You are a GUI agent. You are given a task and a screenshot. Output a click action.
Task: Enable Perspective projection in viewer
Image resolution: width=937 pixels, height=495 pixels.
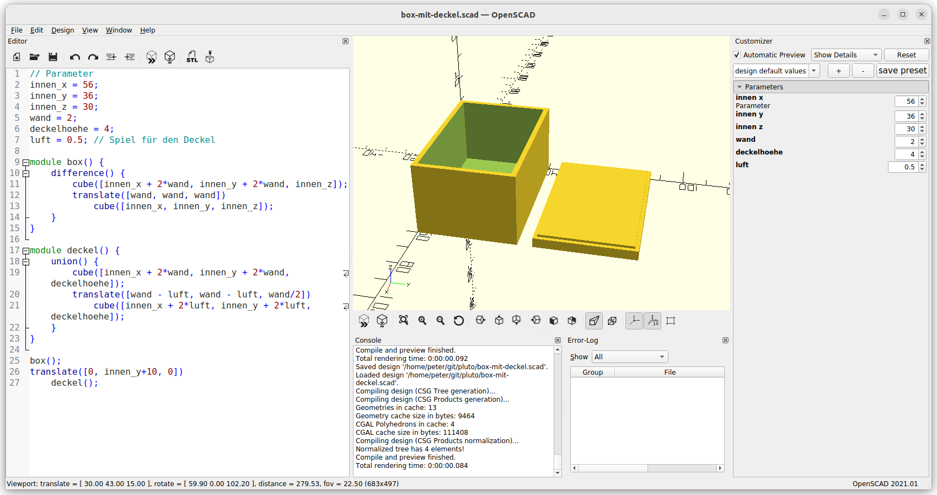tap(594, 321)
